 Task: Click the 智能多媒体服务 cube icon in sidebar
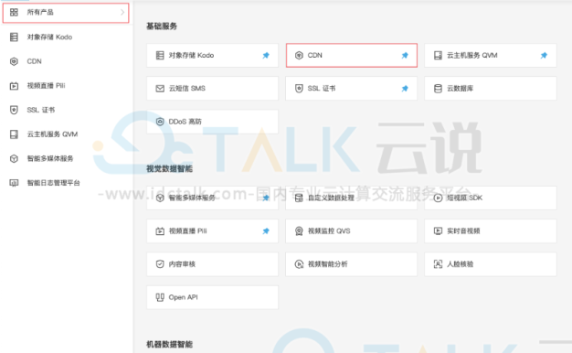[14, 158]
